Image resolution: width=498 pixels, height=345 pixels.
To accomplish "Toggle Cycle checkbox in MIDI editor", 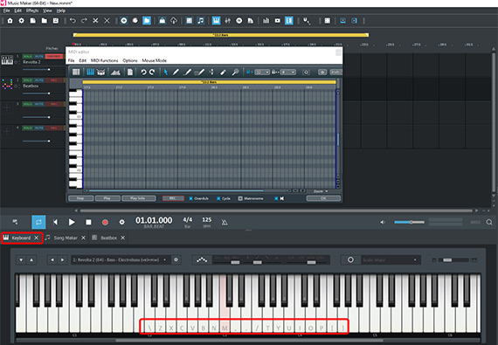I will (x=218, y=198).
